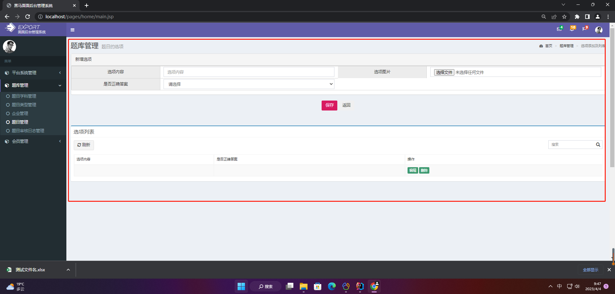This screenshot has height=294, width=615.
Task: Go back with browser back arrow
Action: click(x=7, y=17)
